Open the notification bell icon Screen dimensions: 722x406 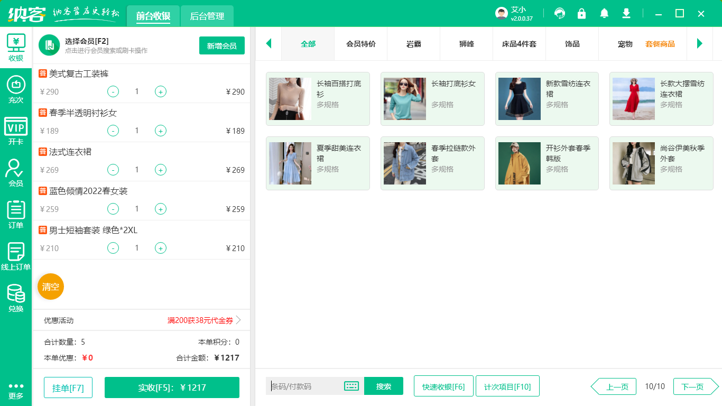tap(604, 13)
